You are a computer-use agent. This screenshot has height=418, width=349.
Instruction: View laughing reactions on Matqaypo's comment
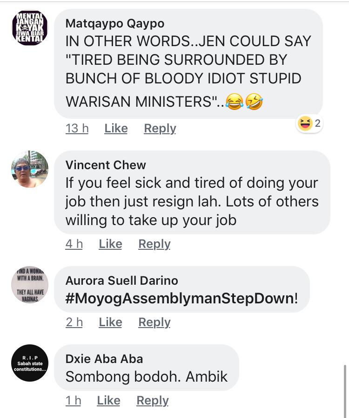[309, 123]
